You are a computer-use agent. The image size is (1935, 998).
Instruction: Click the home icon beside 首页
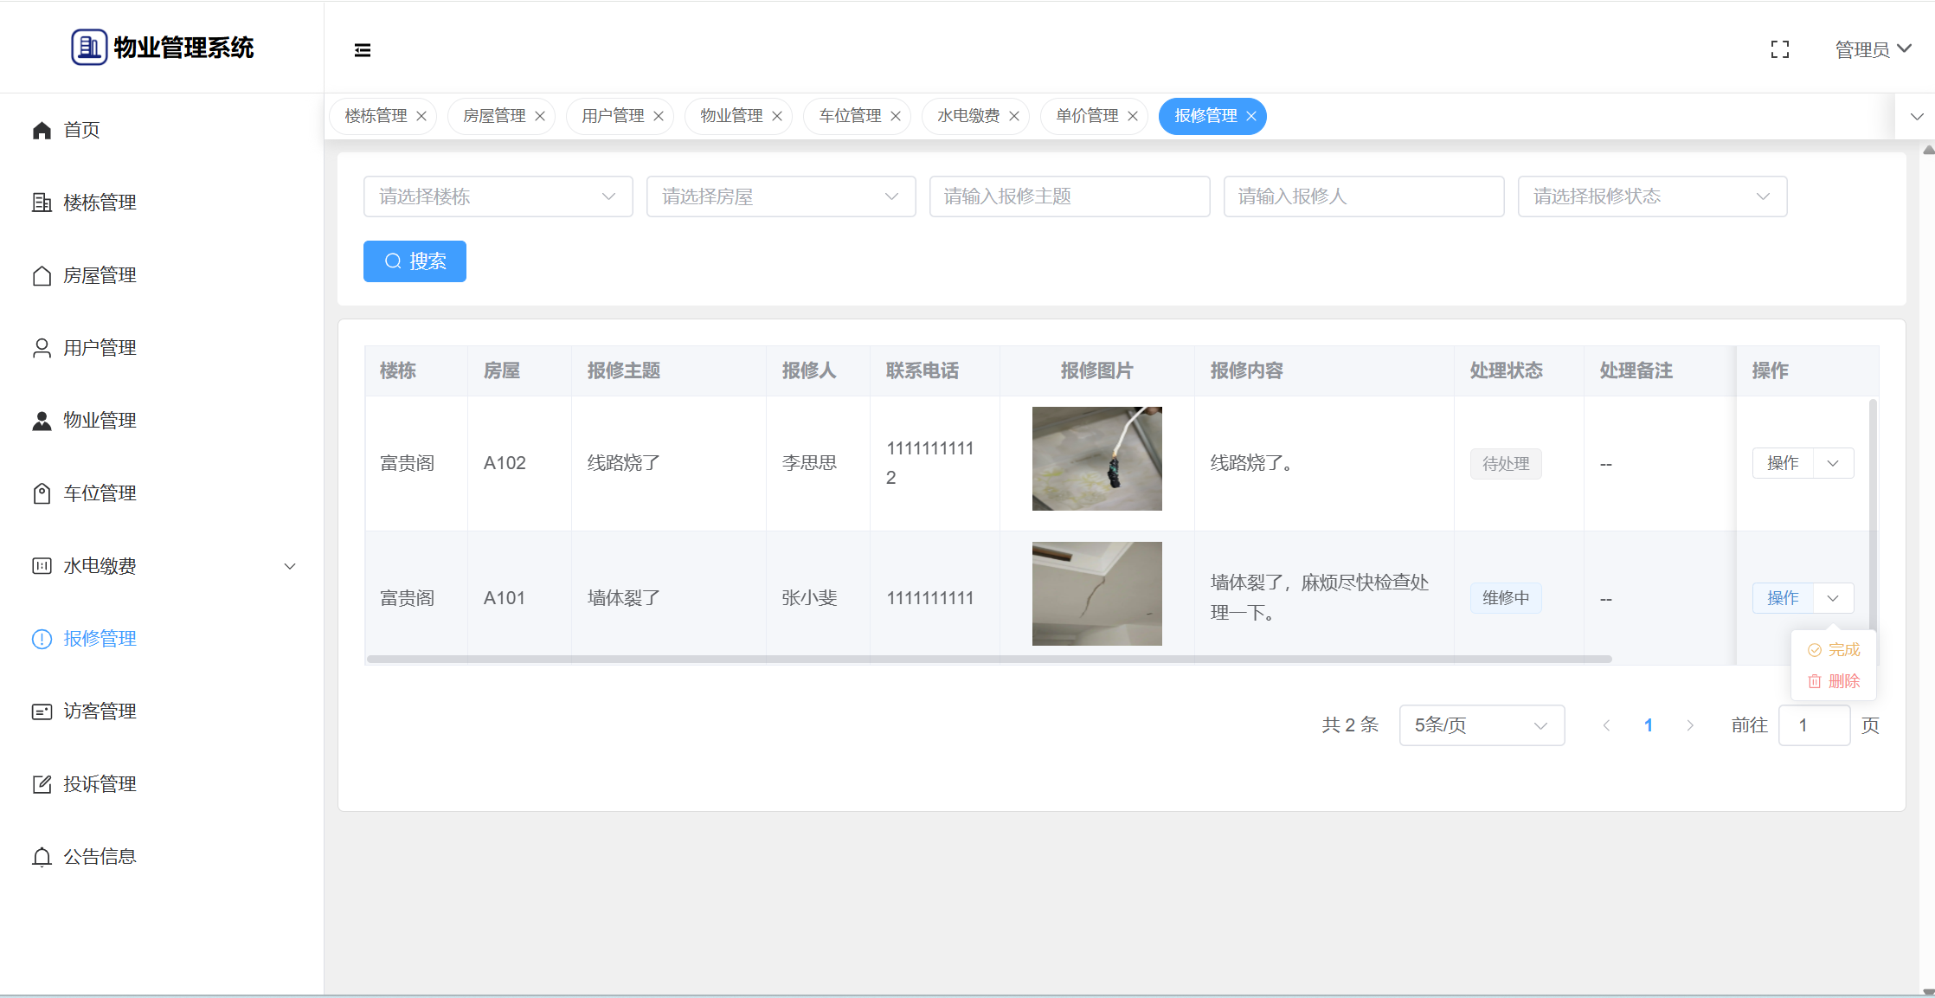pos(42,130)
